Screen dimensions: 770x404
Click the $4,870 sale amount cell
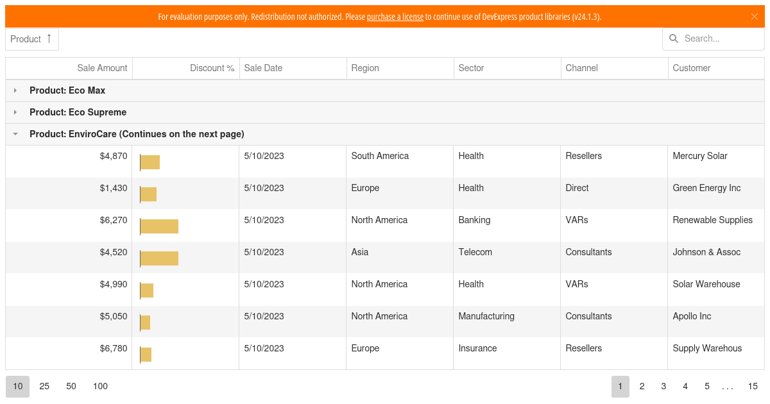tap(69, 162)
